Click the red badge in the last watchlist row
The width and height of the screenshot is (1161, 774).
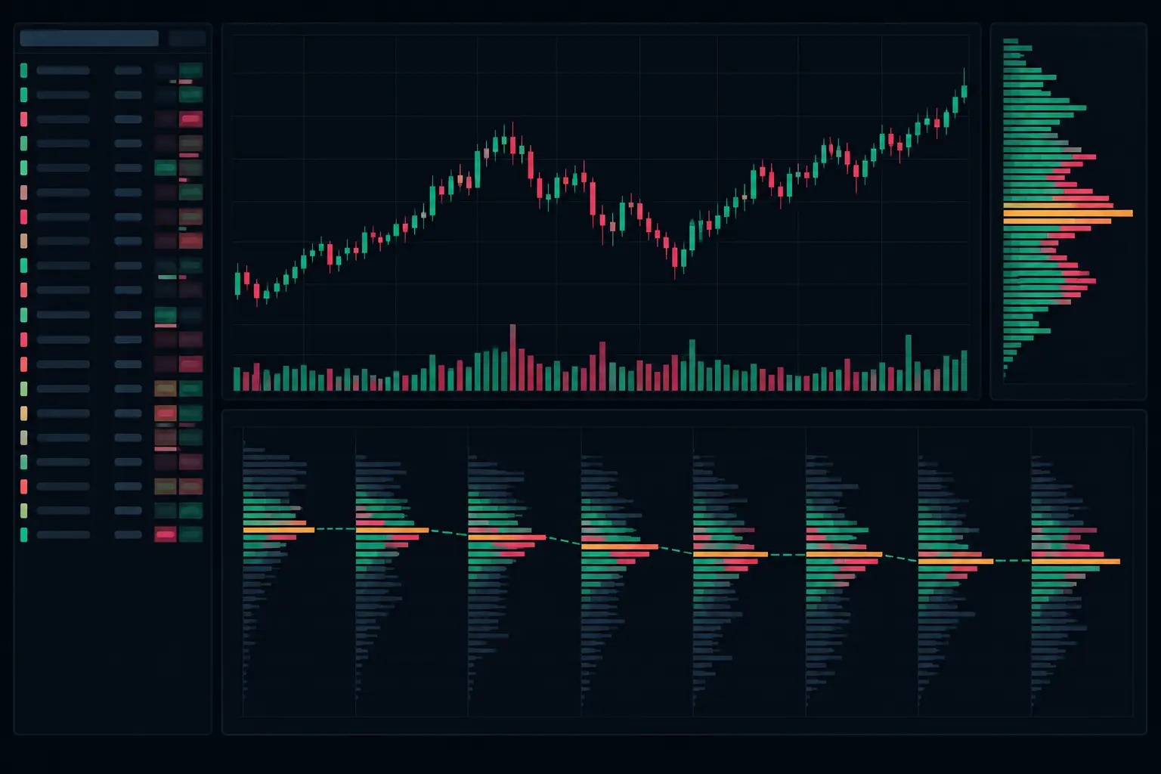166,534
